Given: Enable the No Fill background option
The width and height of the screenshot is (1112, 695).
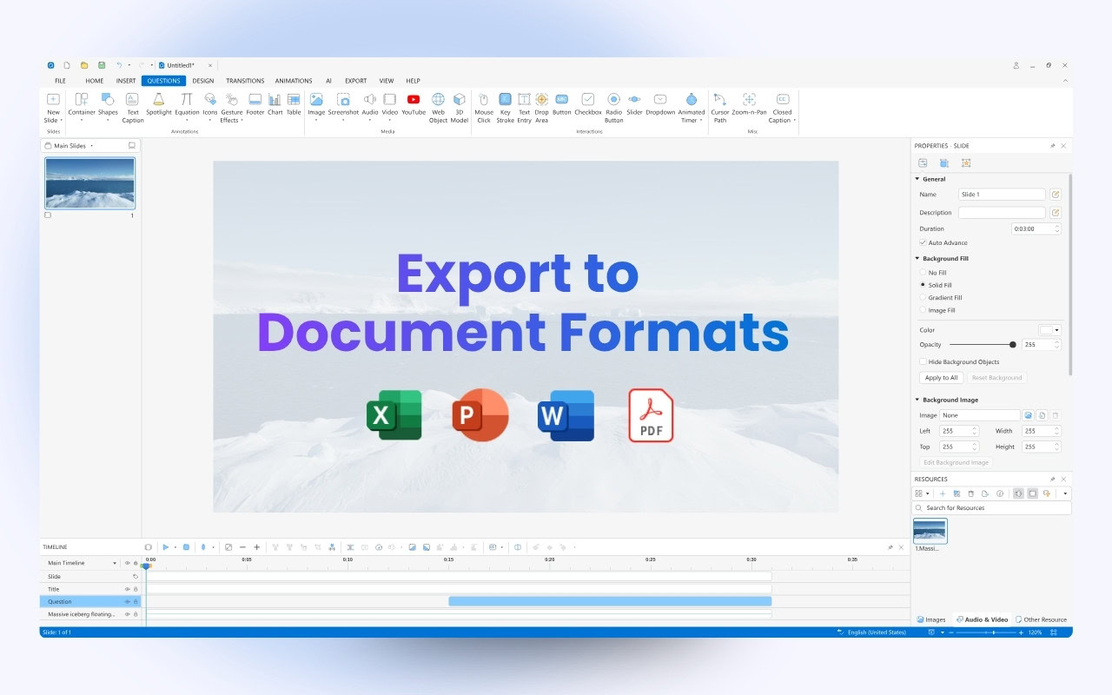Looking at the screenshot, I should tap(923, 272).
